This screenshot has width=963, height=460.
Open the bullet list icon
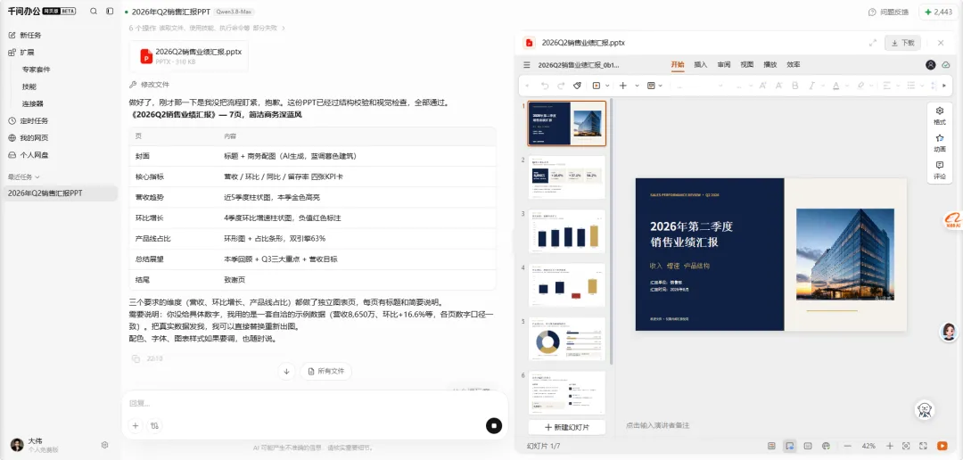point(911,86)
